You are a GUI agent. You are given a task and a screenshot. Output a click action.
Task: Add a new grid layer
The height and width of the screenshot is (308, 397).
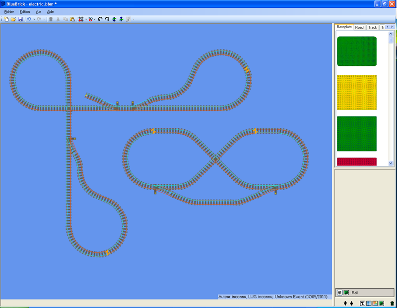368,303
